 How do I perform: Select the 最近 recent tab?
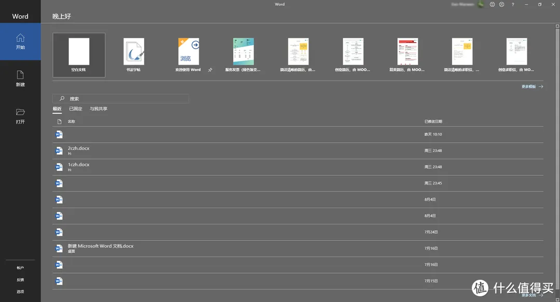coord(57,109)
